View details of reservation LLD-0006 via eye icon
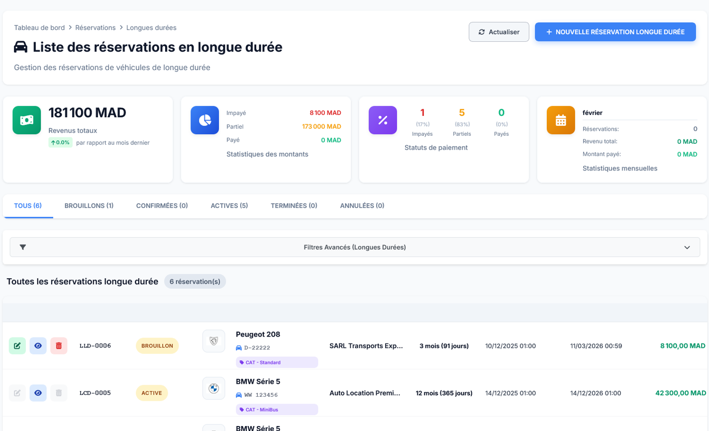 coord(38,345)
